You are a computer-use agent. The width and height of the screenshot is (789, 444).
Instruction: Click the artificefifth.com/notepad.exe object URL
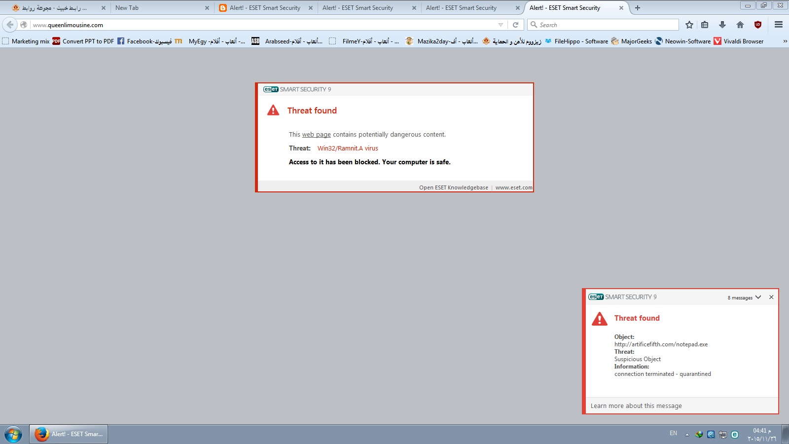[x=661, y=344]
